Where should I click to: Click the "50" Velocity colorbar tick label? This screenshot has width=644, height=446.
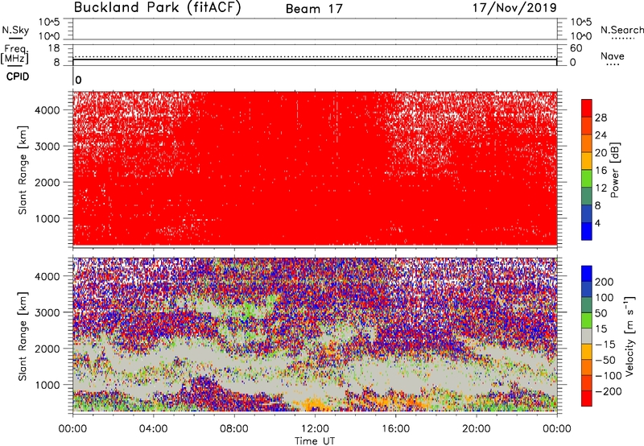[x=601, y=313]
